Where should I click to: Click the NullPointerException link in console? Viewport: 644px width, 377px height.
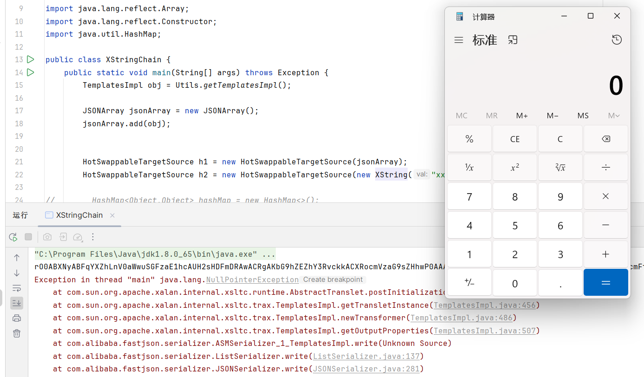(253, 280)
